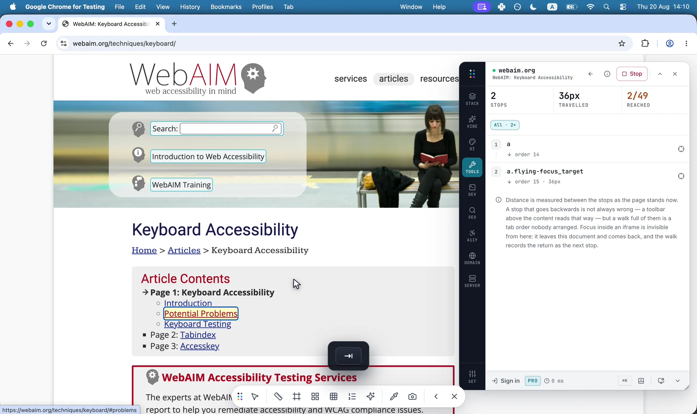This screenshot has width=697, height=414.
Task: Select the VIBE sidebar icon
Action: pyautogui.click(x=472, y=122)
